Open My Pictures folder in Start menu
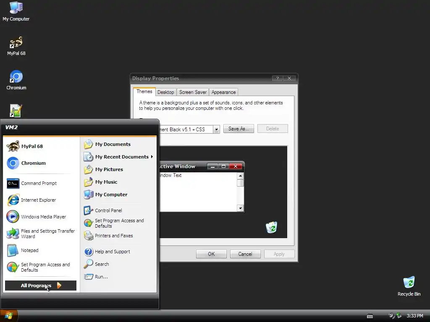430x322 pixels. [118, 169]
